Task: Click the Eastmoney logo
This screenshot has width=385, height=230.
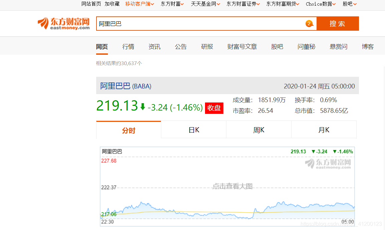Action: (63, 23)
